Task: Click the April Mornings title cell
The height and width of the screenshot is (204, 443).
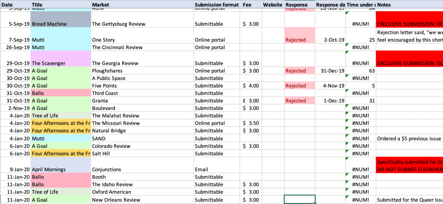Action: [61, 165]
